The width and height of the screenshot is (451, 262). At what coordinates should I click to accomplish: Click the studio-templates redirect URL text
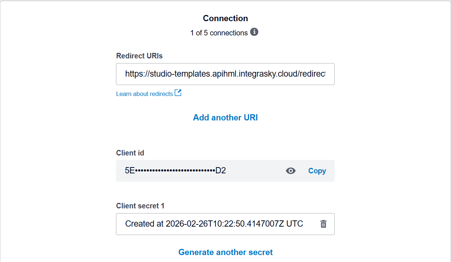[225, 74]
